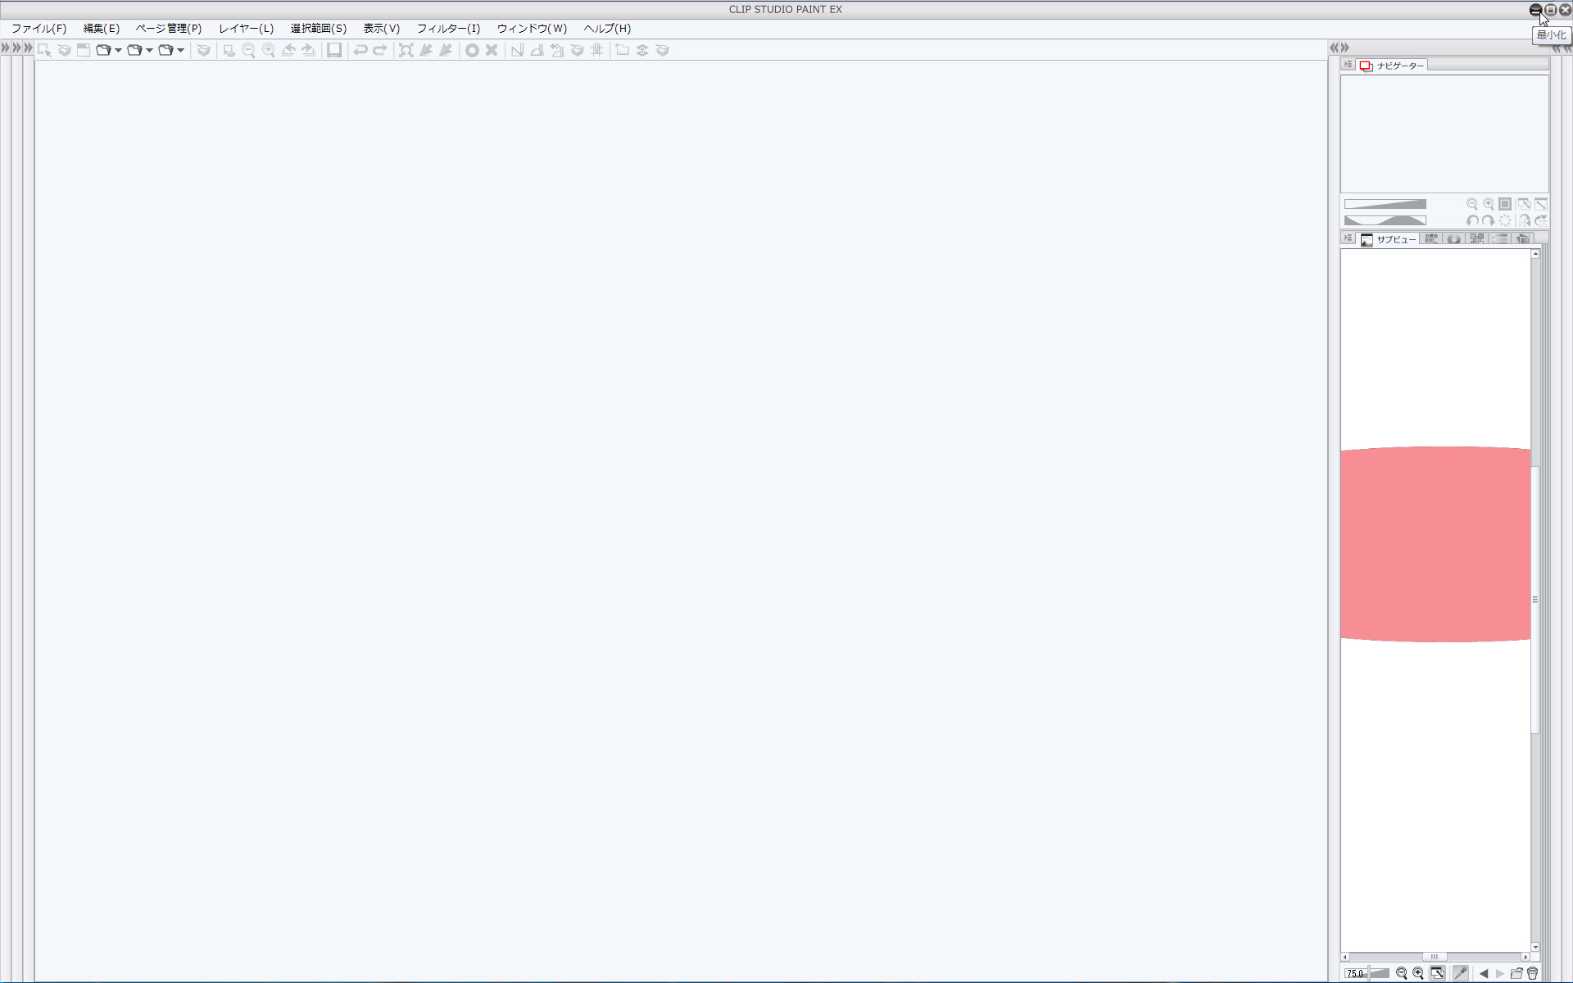Image resolution: width=1573 pixels, height=983 pixels.
Task: Open the レイヤー(L) menu
Action: [246, 28]
